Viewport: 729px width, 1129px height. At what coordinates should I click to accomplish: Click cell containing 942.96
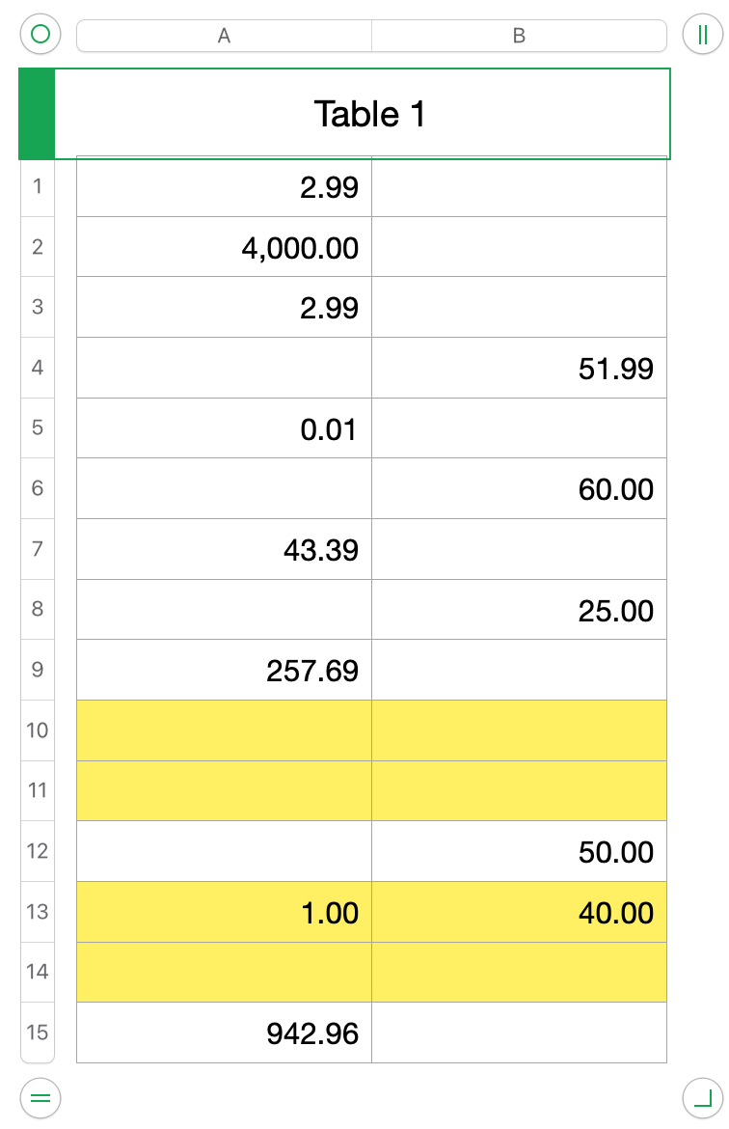[224, 1033]
